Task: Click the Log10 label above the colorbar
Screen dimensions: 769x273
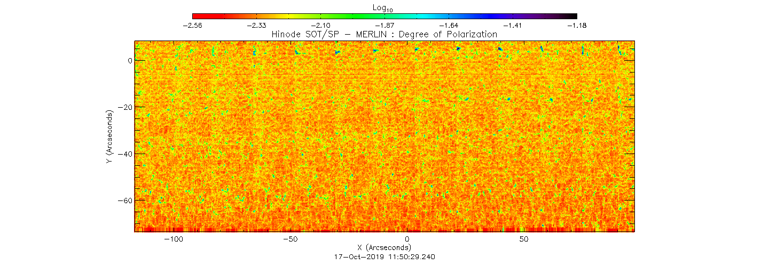Action: tap(384, 7)
